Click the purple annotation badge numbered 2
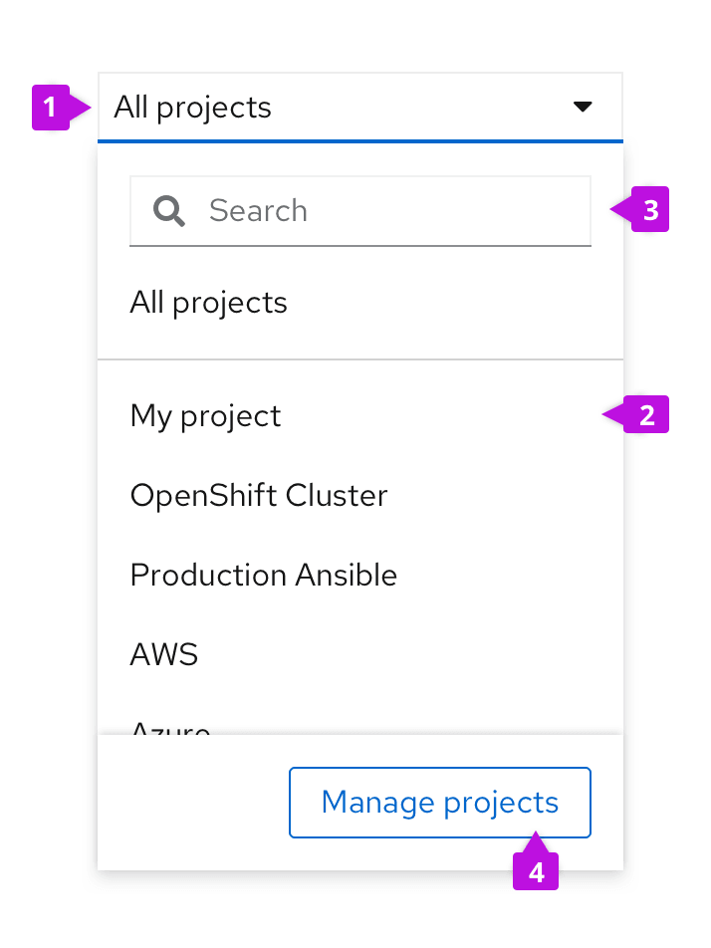This screenshot has height=948, width=711. pos(647,414)
